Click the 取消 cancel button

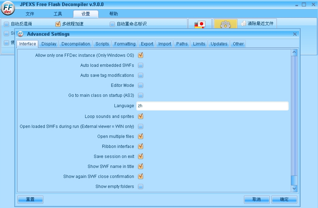(256, 199)
